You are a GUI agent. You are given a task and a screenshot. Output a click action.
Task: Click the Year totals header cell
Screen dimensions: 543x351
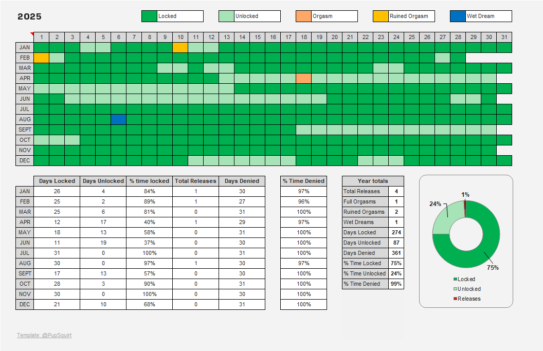(373, 181)
